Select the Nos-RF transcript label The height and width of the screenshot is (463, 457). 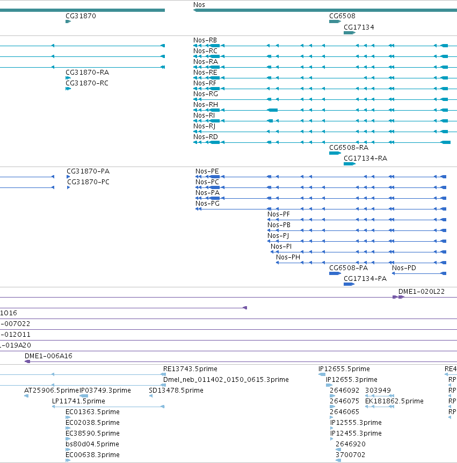tap(205, 83)
